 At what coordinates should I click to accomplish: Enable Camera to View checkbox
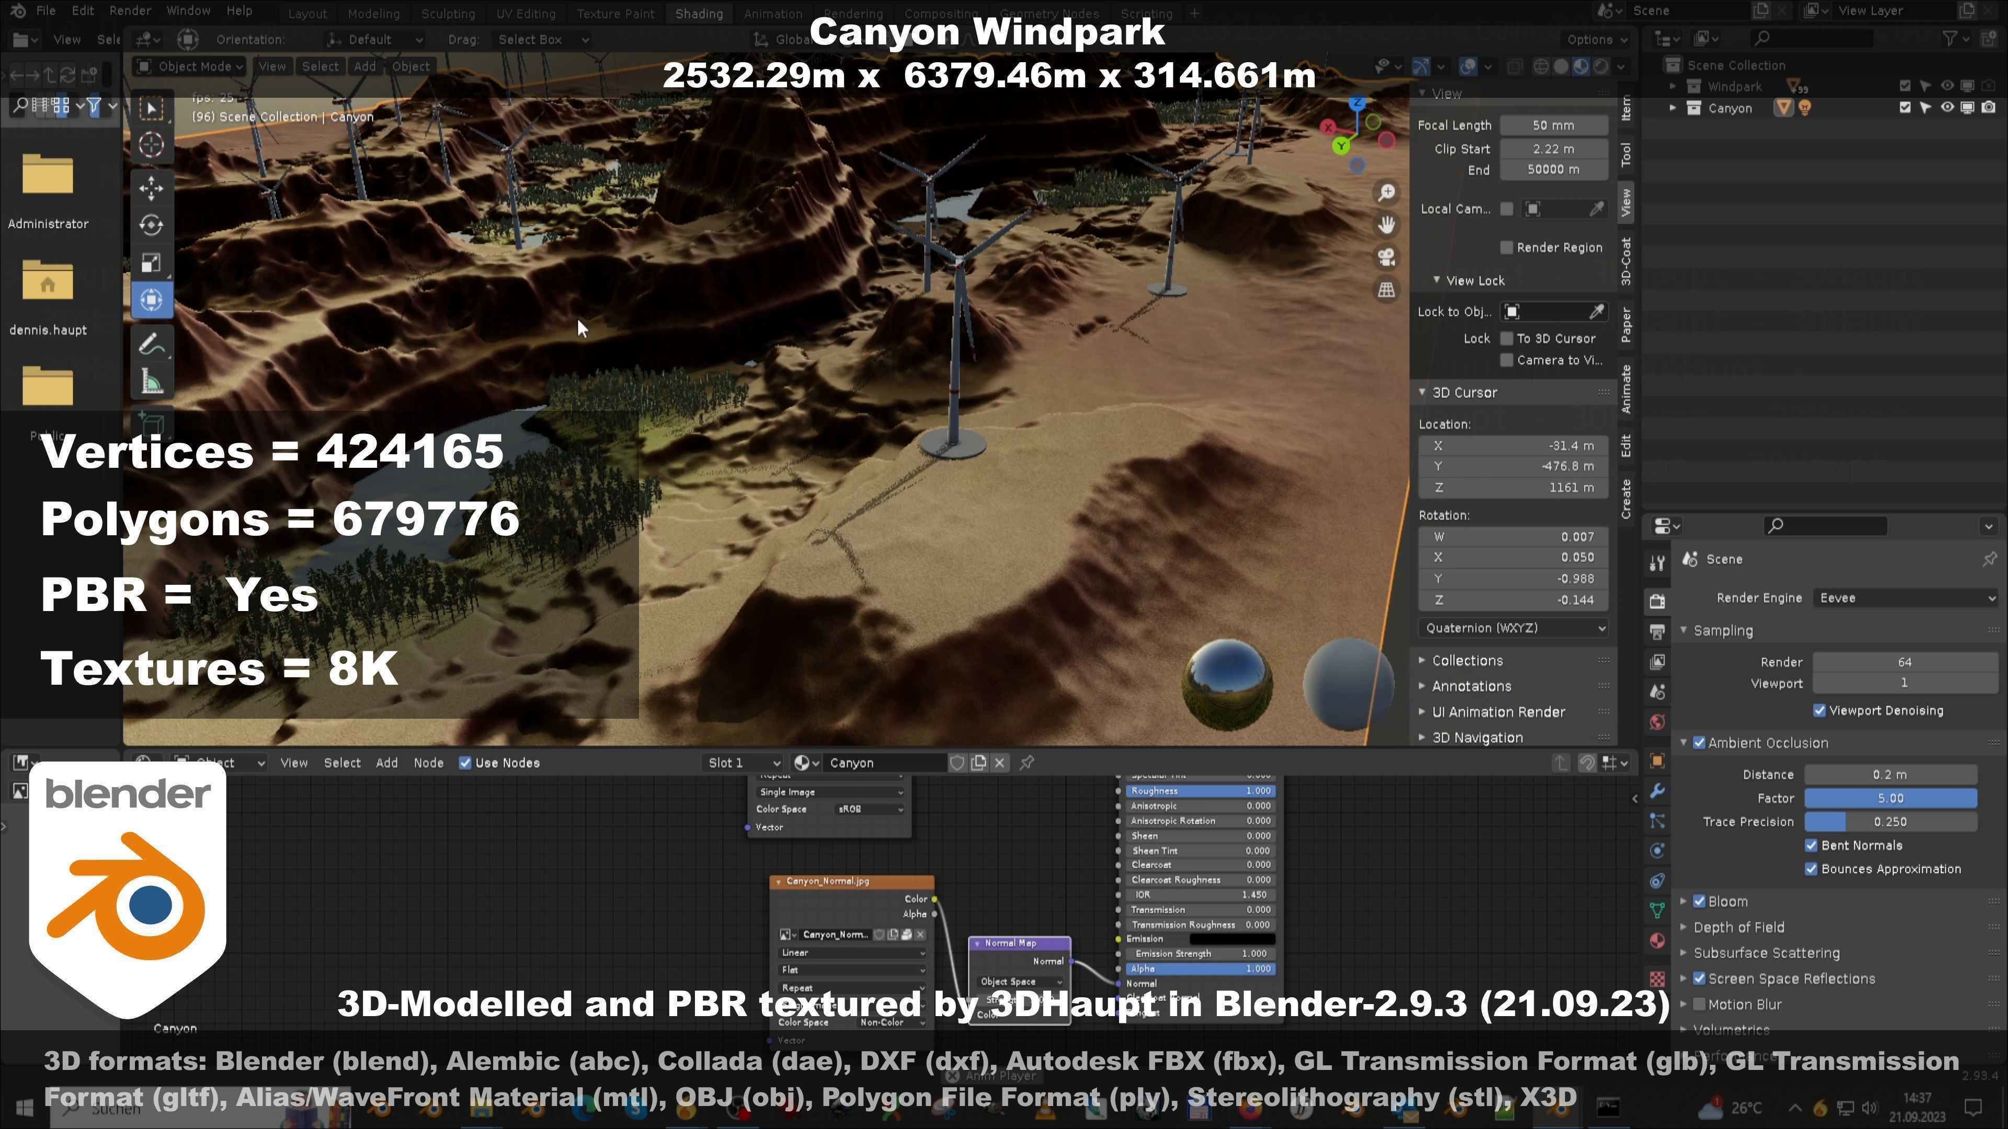(x=1507, y=360)
